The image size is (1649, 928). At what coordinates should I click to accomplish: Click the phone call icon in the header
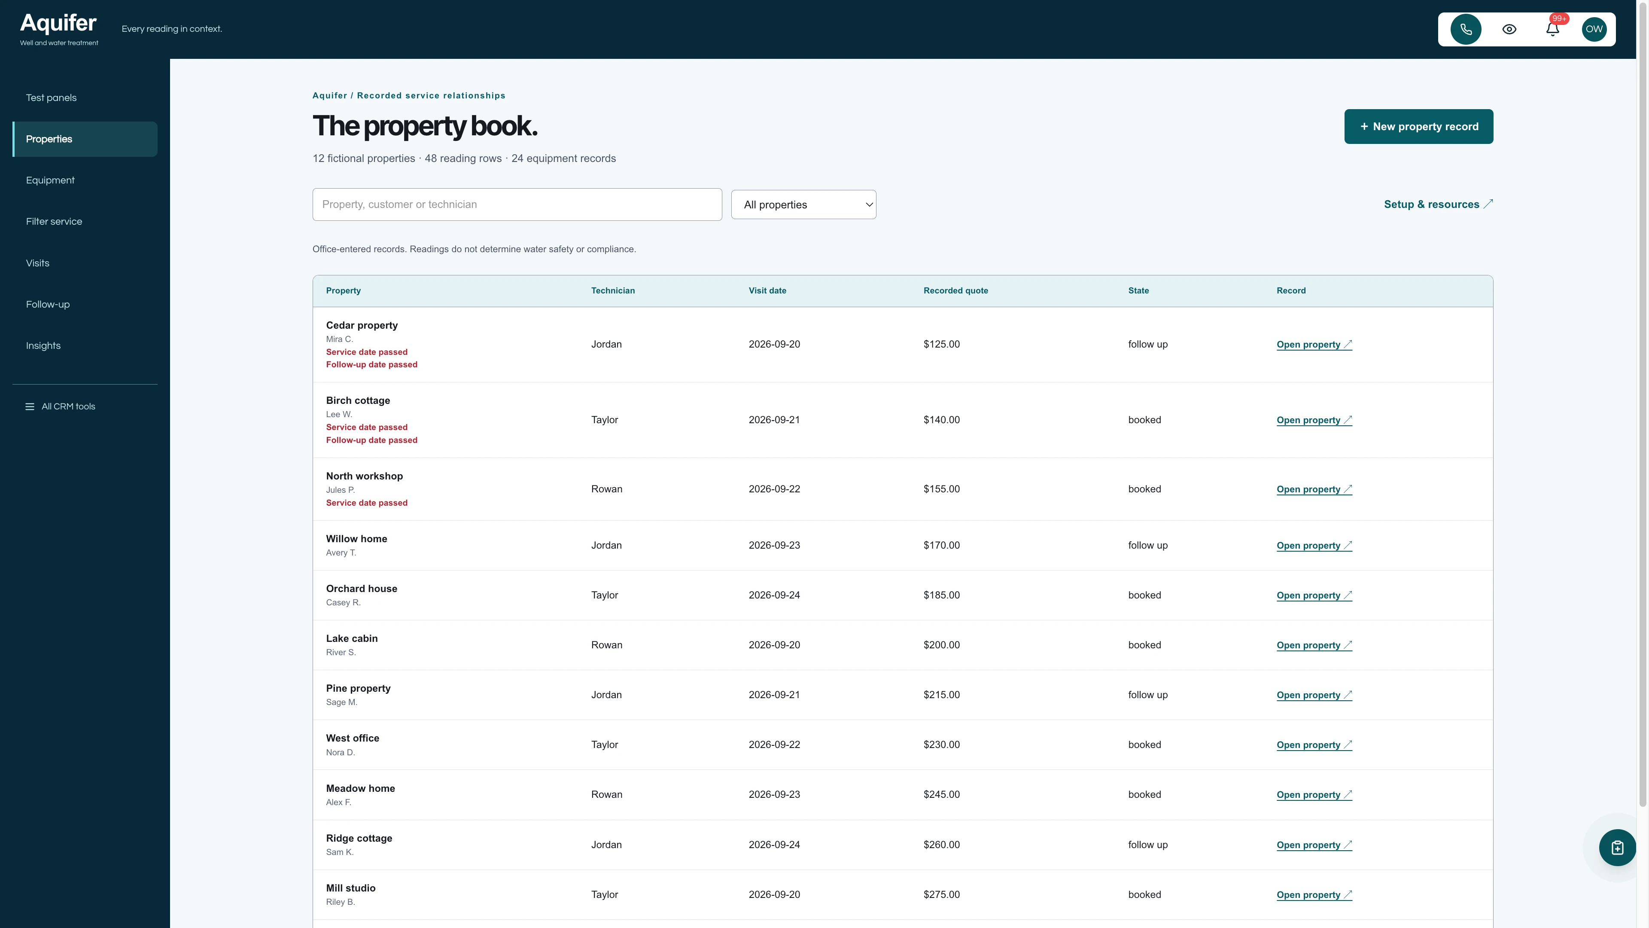[1466, 30]
